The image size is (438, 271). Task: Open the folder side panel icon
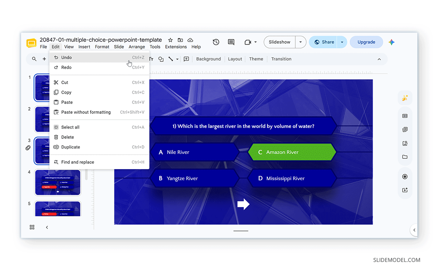405,157
